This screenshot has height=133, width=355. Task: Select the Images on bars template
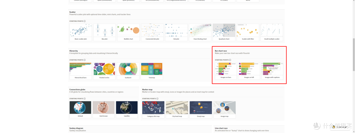click(226, 71)
